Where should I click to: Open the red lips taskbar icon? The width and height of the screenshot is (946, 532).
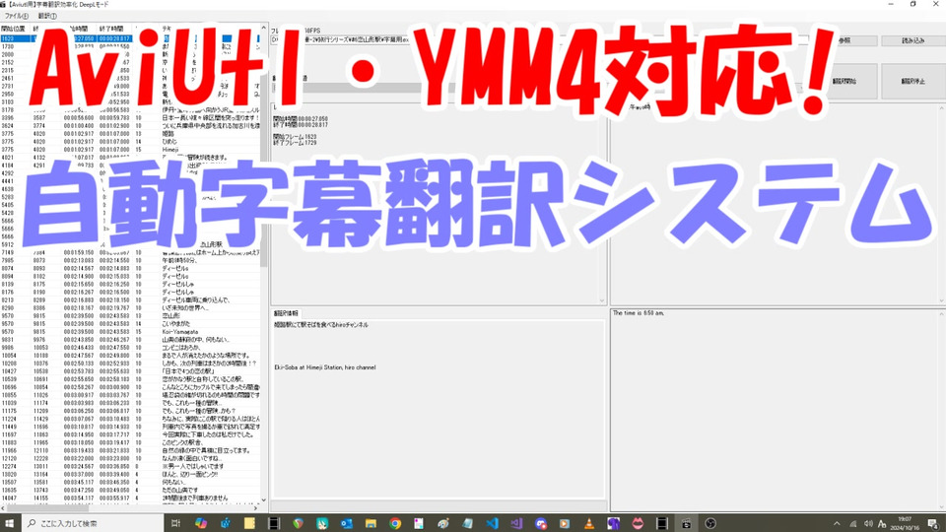(x=638, y=523)
